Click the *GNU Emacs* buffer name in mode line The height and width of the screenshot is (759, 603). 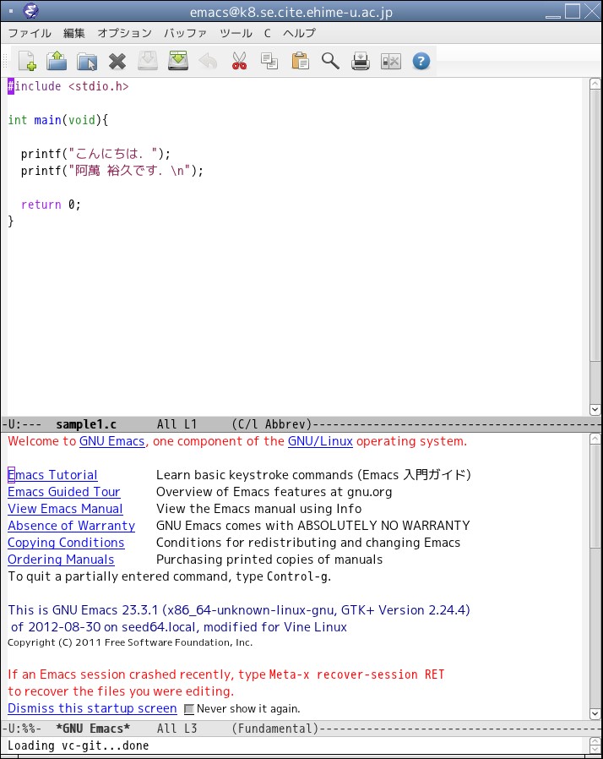94,729
